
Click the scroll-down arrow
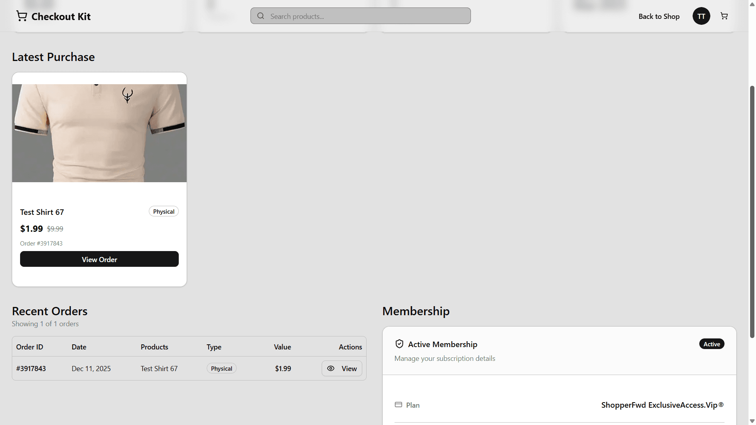pos(752,421)
